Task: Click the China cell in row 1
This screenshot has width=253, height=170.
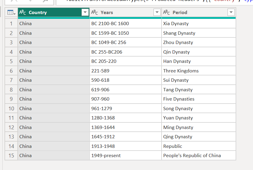Action: coord(54,24)
